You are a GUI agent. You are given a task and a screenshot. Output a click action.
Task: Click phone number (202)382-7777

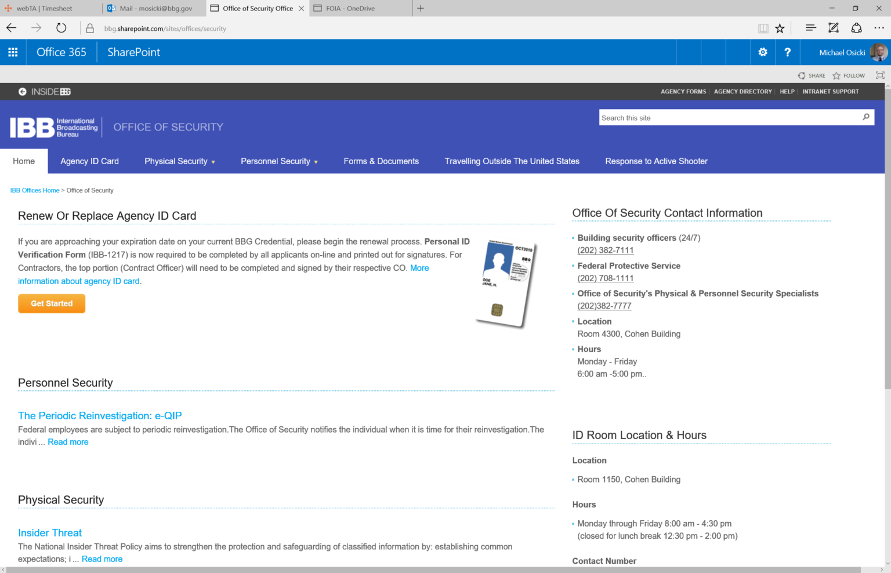(x=604, y=306)
